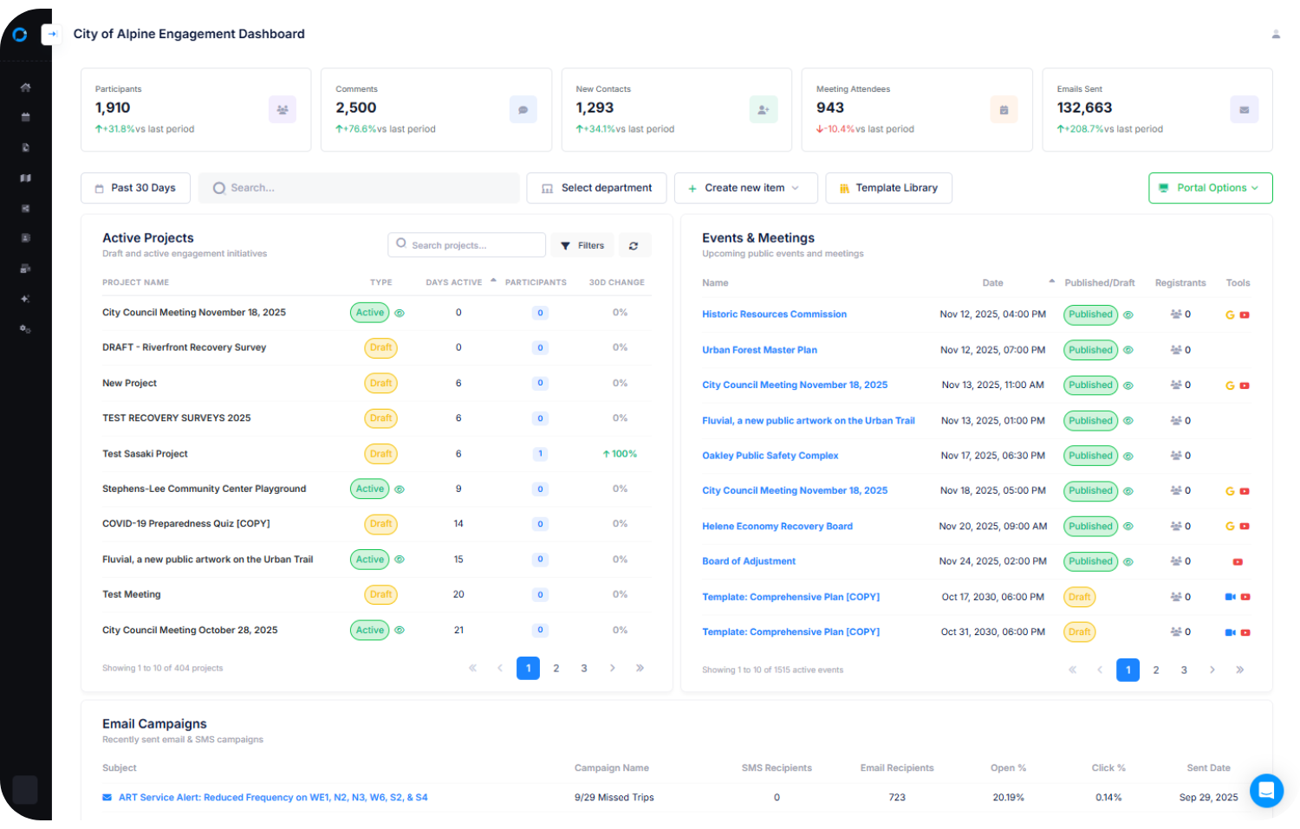Refresh the Active Projects list

634,245
